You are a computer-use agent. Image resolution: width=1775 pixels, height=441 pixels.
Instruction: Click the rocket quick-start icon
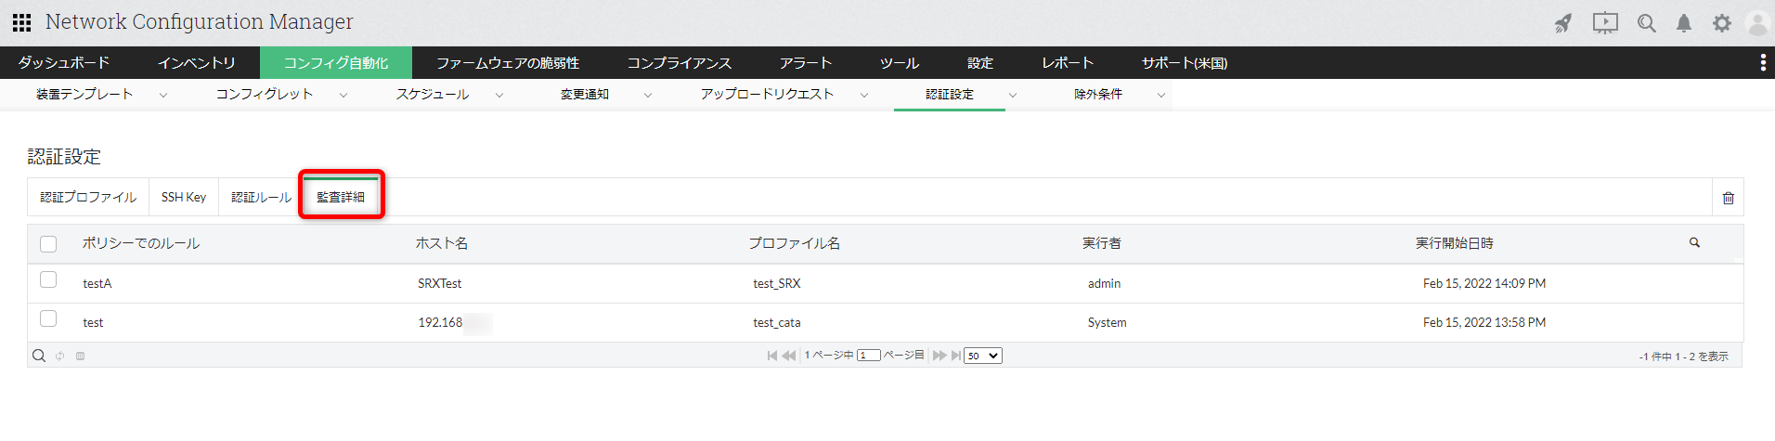(x=1563, y=23)
